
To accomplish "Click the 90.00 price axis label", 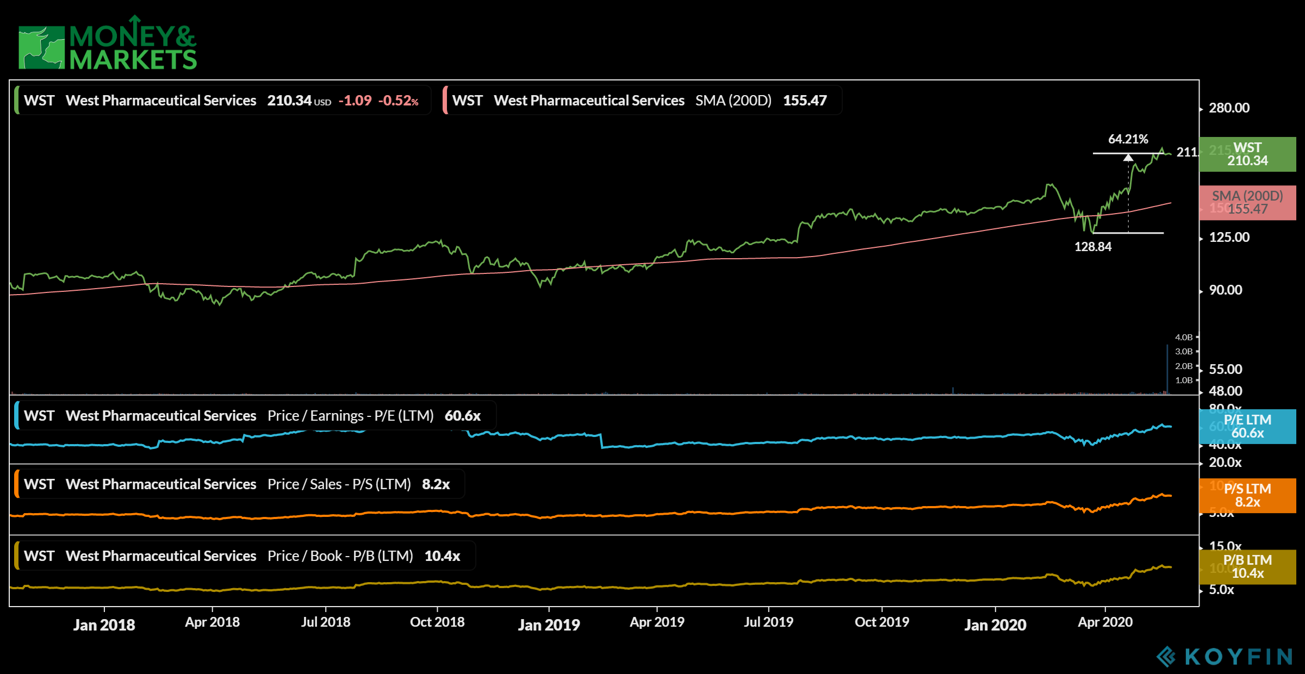I will 1226,290.
